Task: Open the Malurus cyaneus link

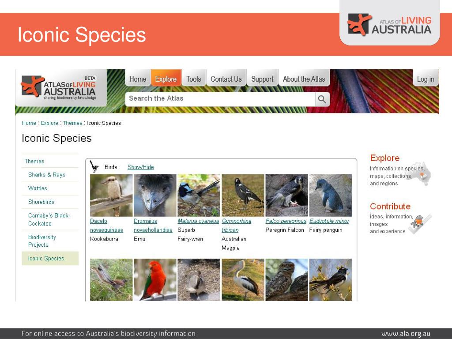Action: [198, 221]
